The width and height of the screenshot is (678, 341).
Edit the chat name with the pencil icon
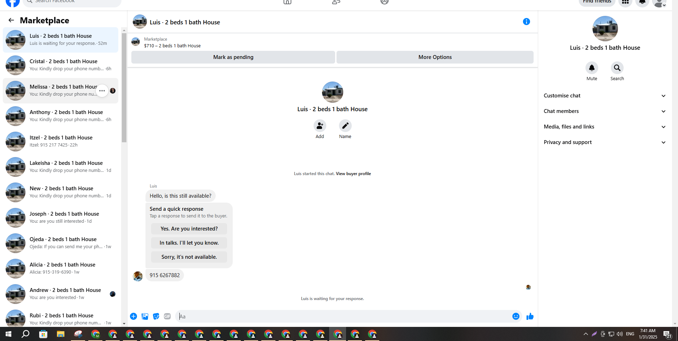tap(345, 126)
